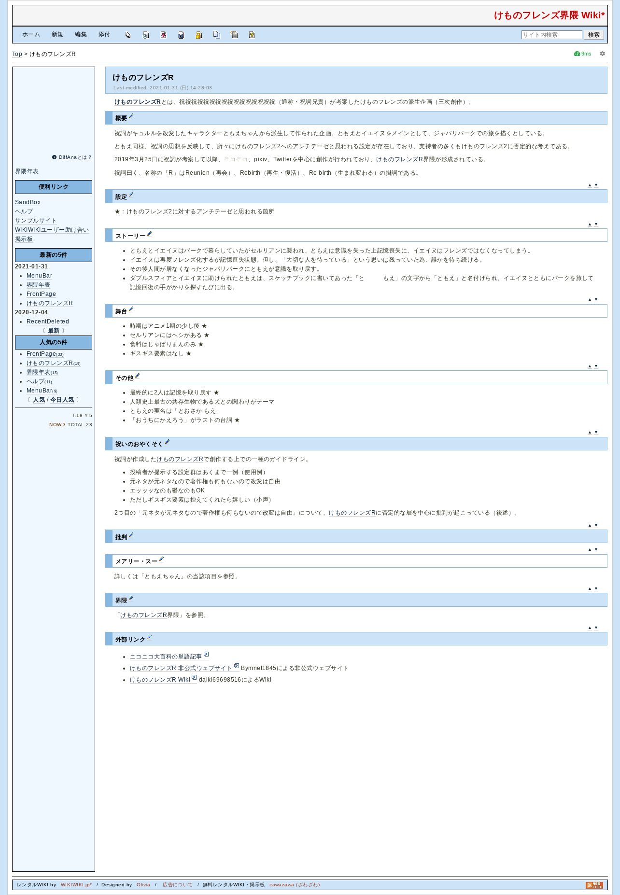The height and width of the screenshot is (895, 620).
Task: Edit the その他 section via pencil icon
Action: (x=137, y=376)
